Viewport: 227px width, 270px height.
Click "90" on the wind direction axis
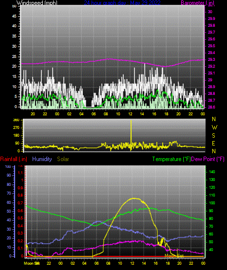[17, 144]
